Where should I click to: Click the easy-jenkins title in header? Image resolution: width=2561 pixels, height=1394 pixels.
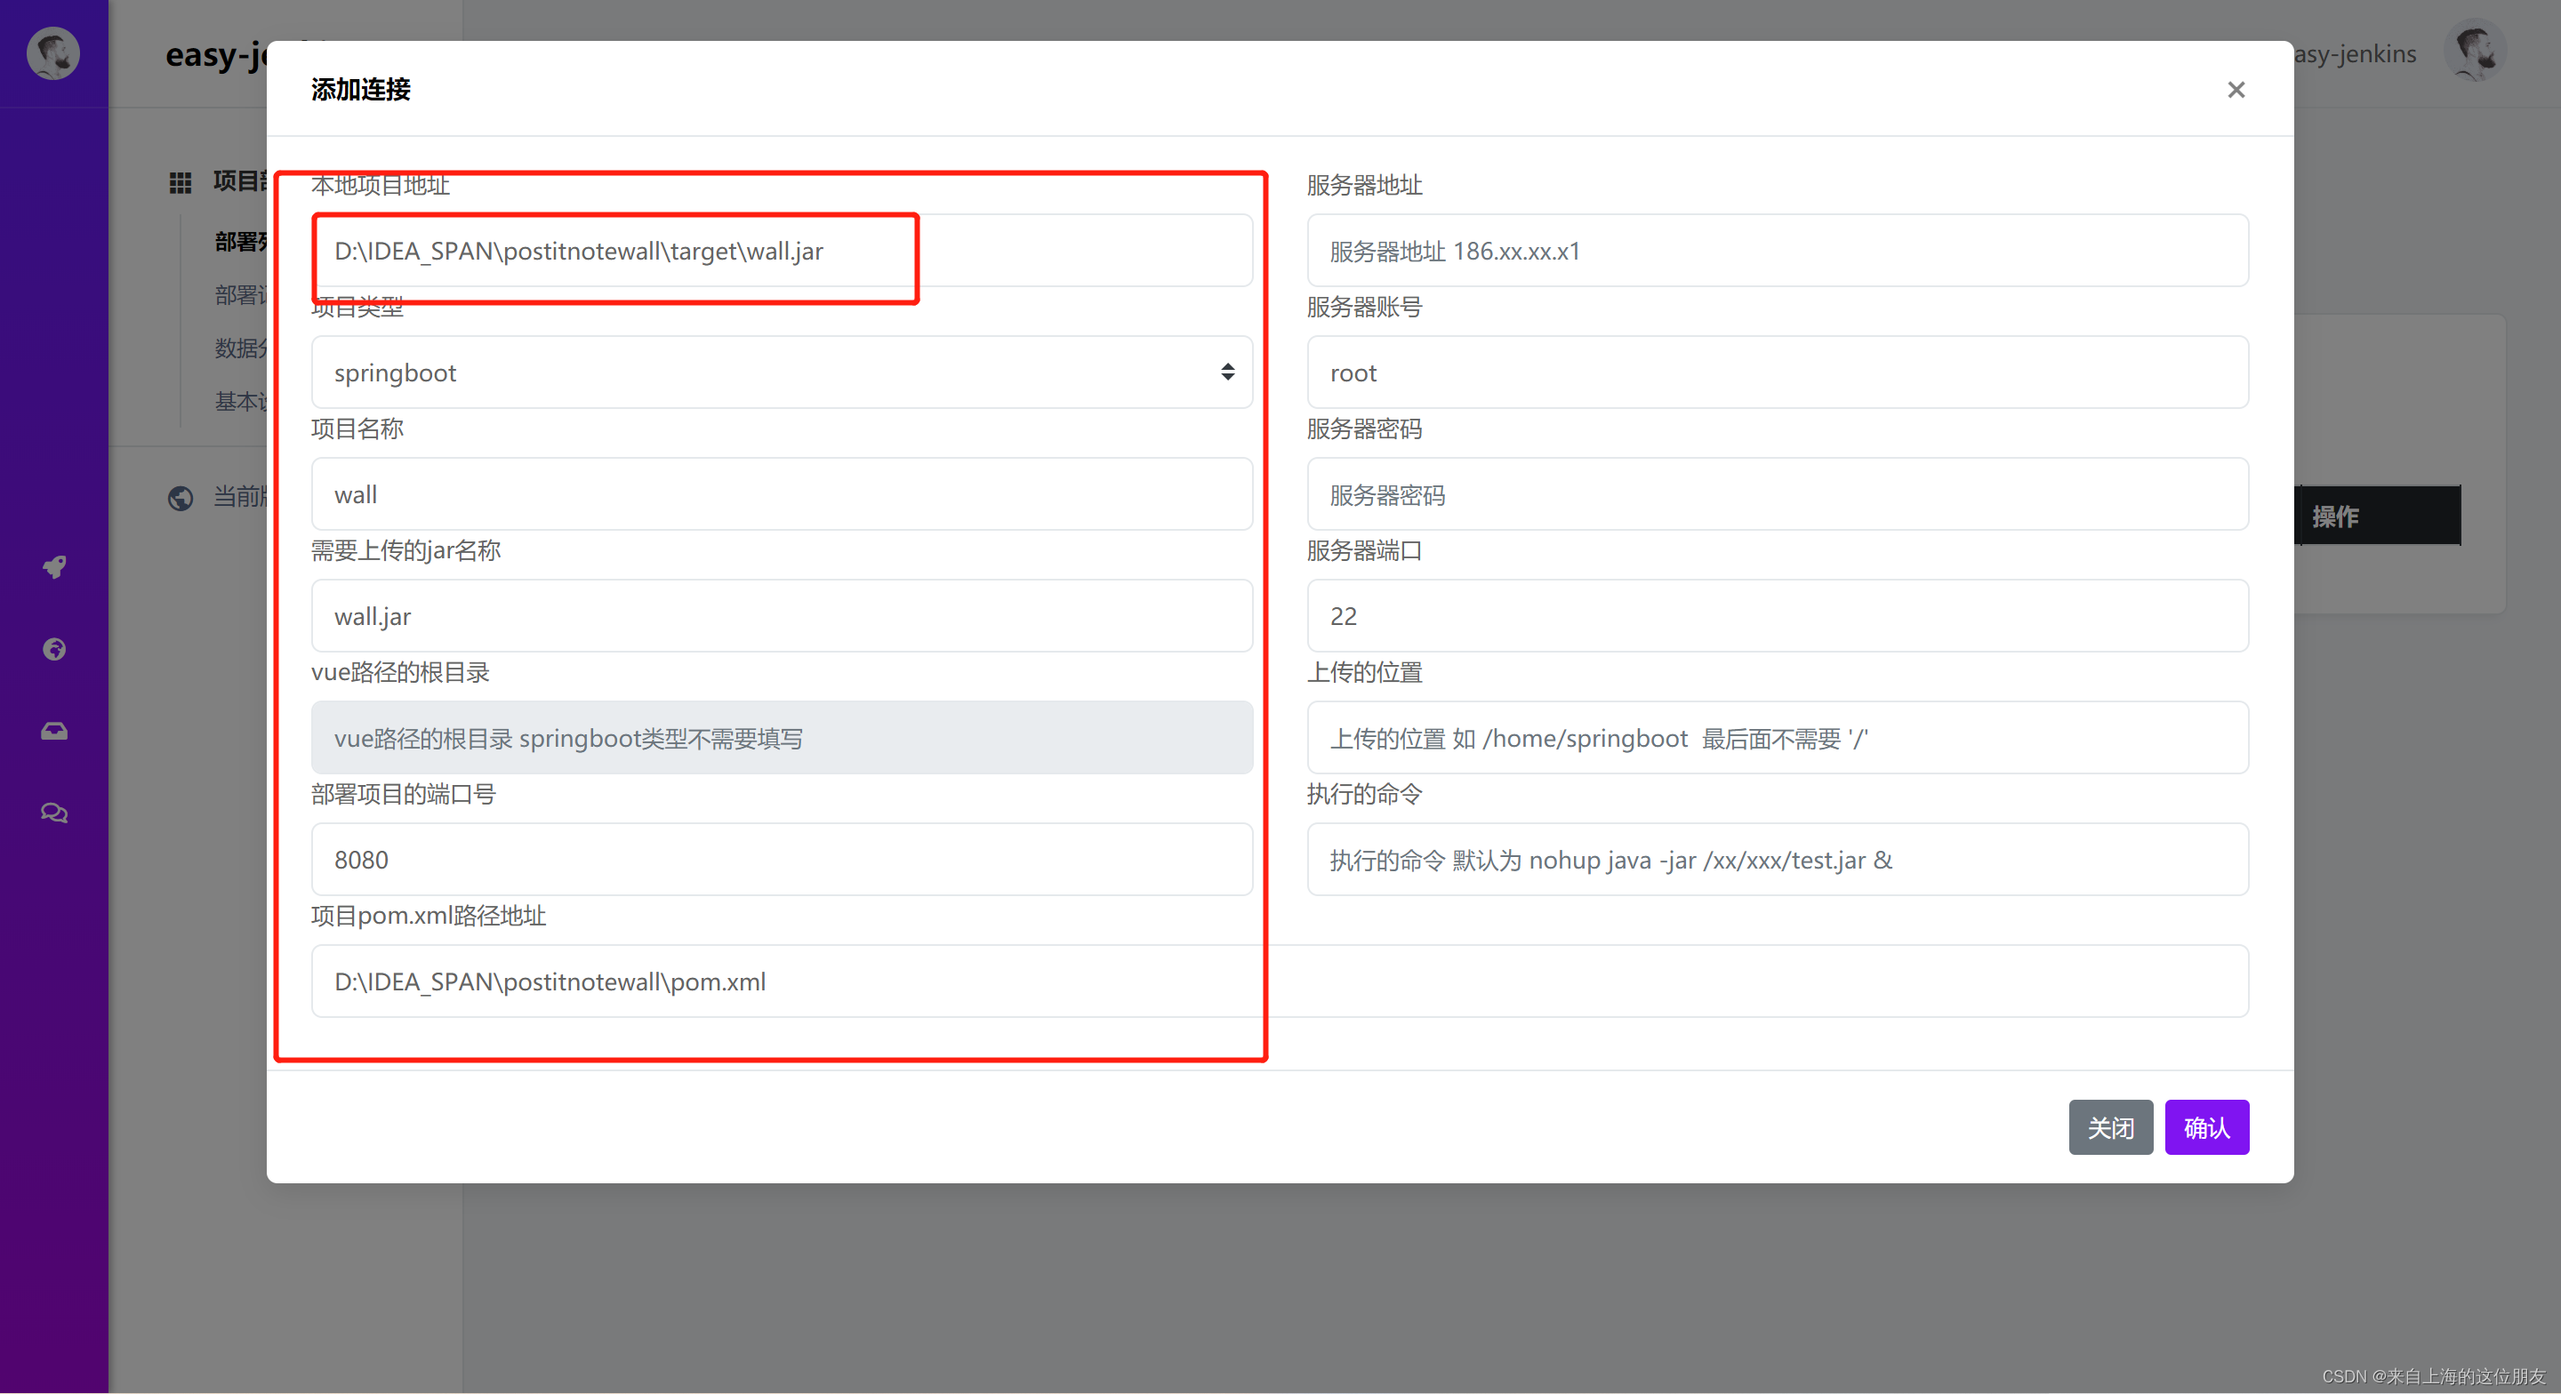[216, 55]
